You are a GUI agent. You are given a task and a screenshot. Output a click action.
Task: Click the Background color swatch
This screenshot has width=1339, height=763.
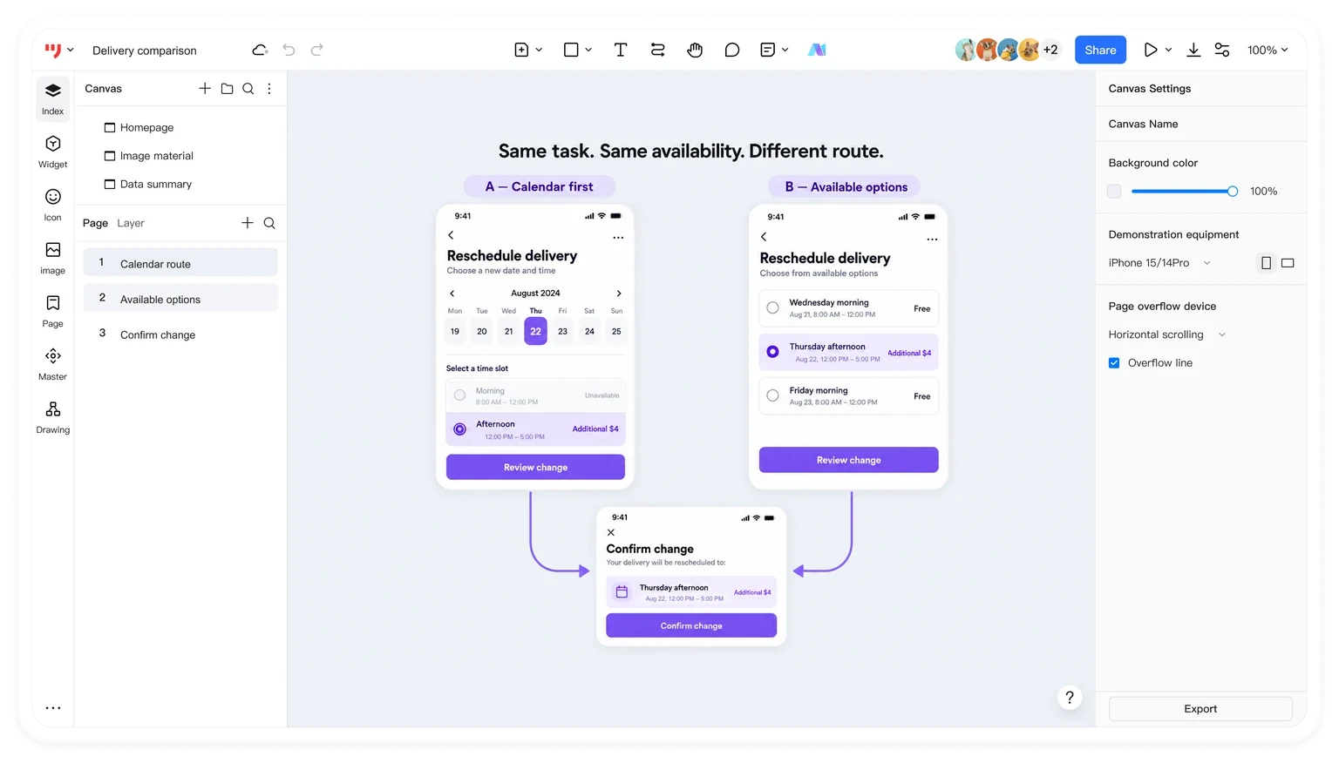(1114, 192)
